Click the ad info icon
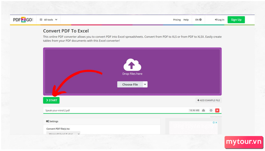265x151 pixels. (214, 122)
